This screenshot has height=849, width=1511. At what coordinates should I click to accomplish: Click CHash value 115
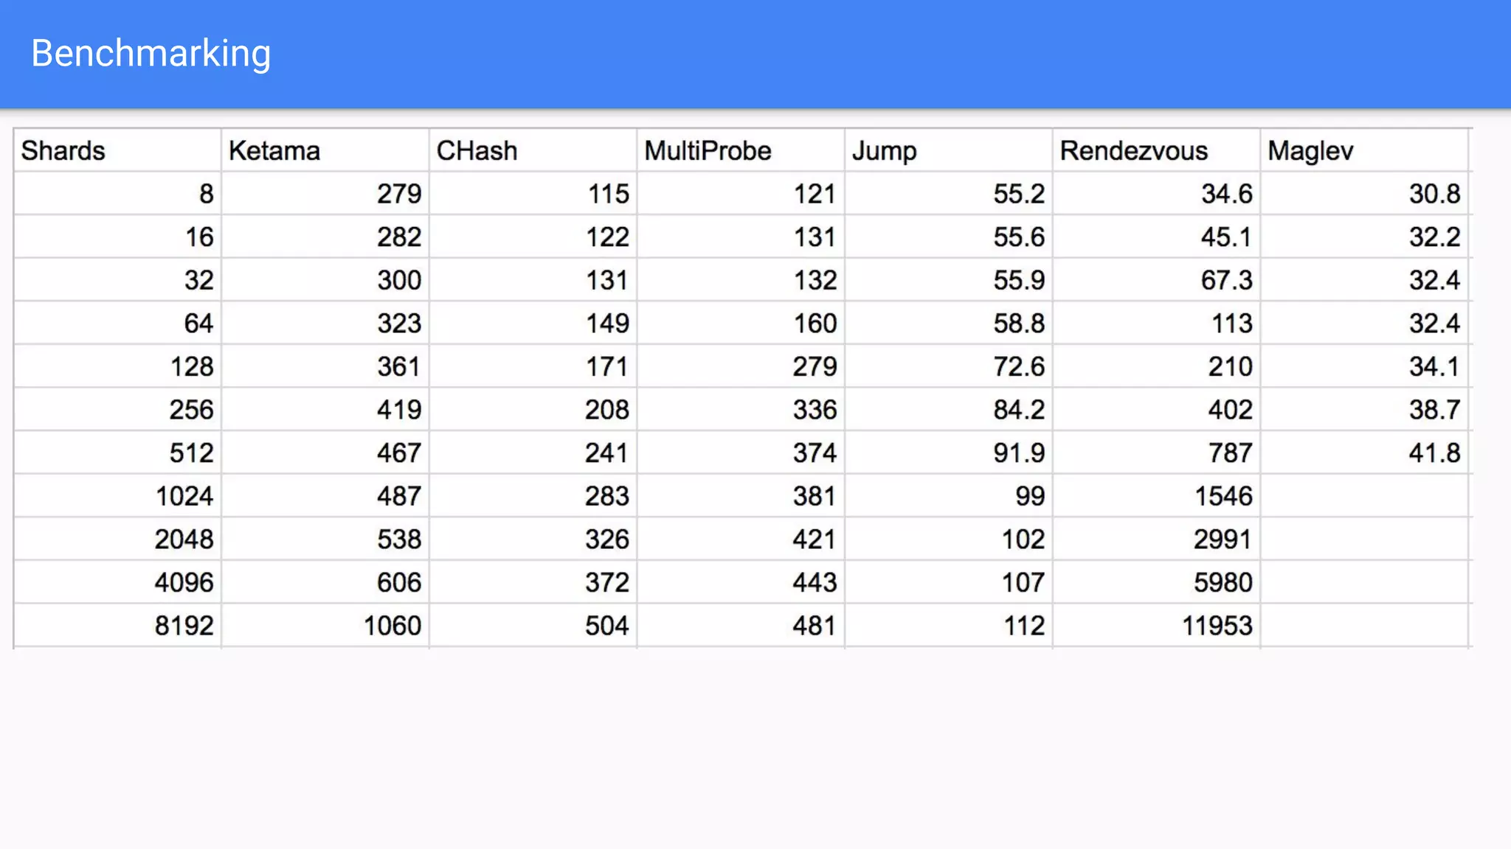coord(533,194)
